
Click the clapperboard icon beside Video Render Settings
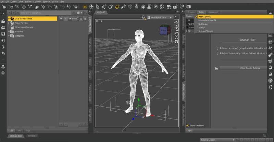click(x=216, y=68)
